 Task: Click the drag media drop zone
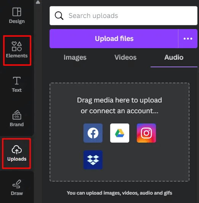120,132
